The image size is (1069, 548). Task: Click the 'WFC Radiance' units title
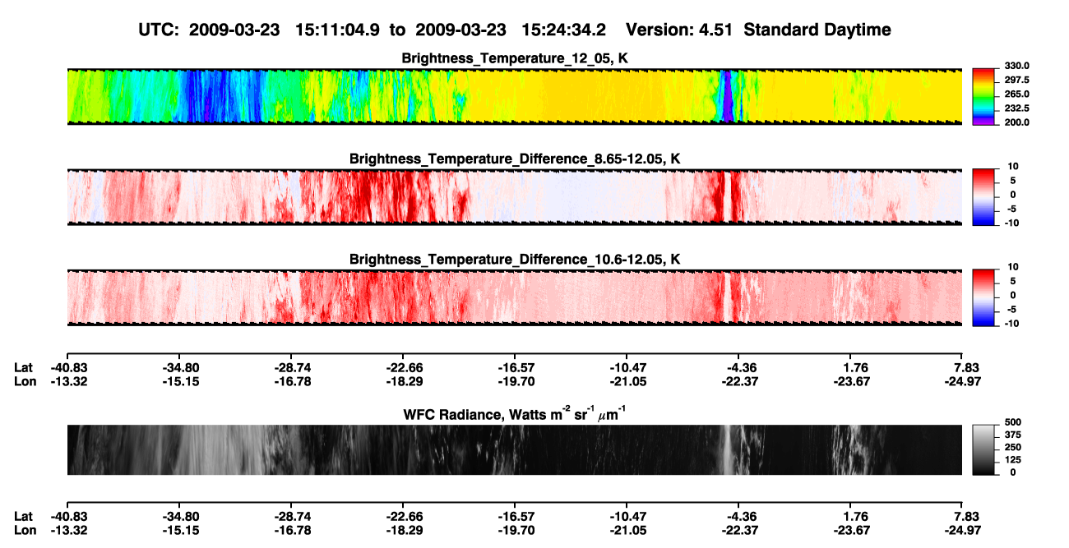pos(515,414)
